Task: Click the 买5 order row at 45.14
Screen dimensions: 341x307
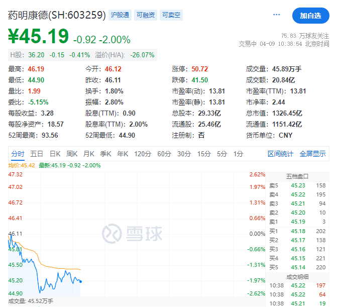Action: point(297,267)
